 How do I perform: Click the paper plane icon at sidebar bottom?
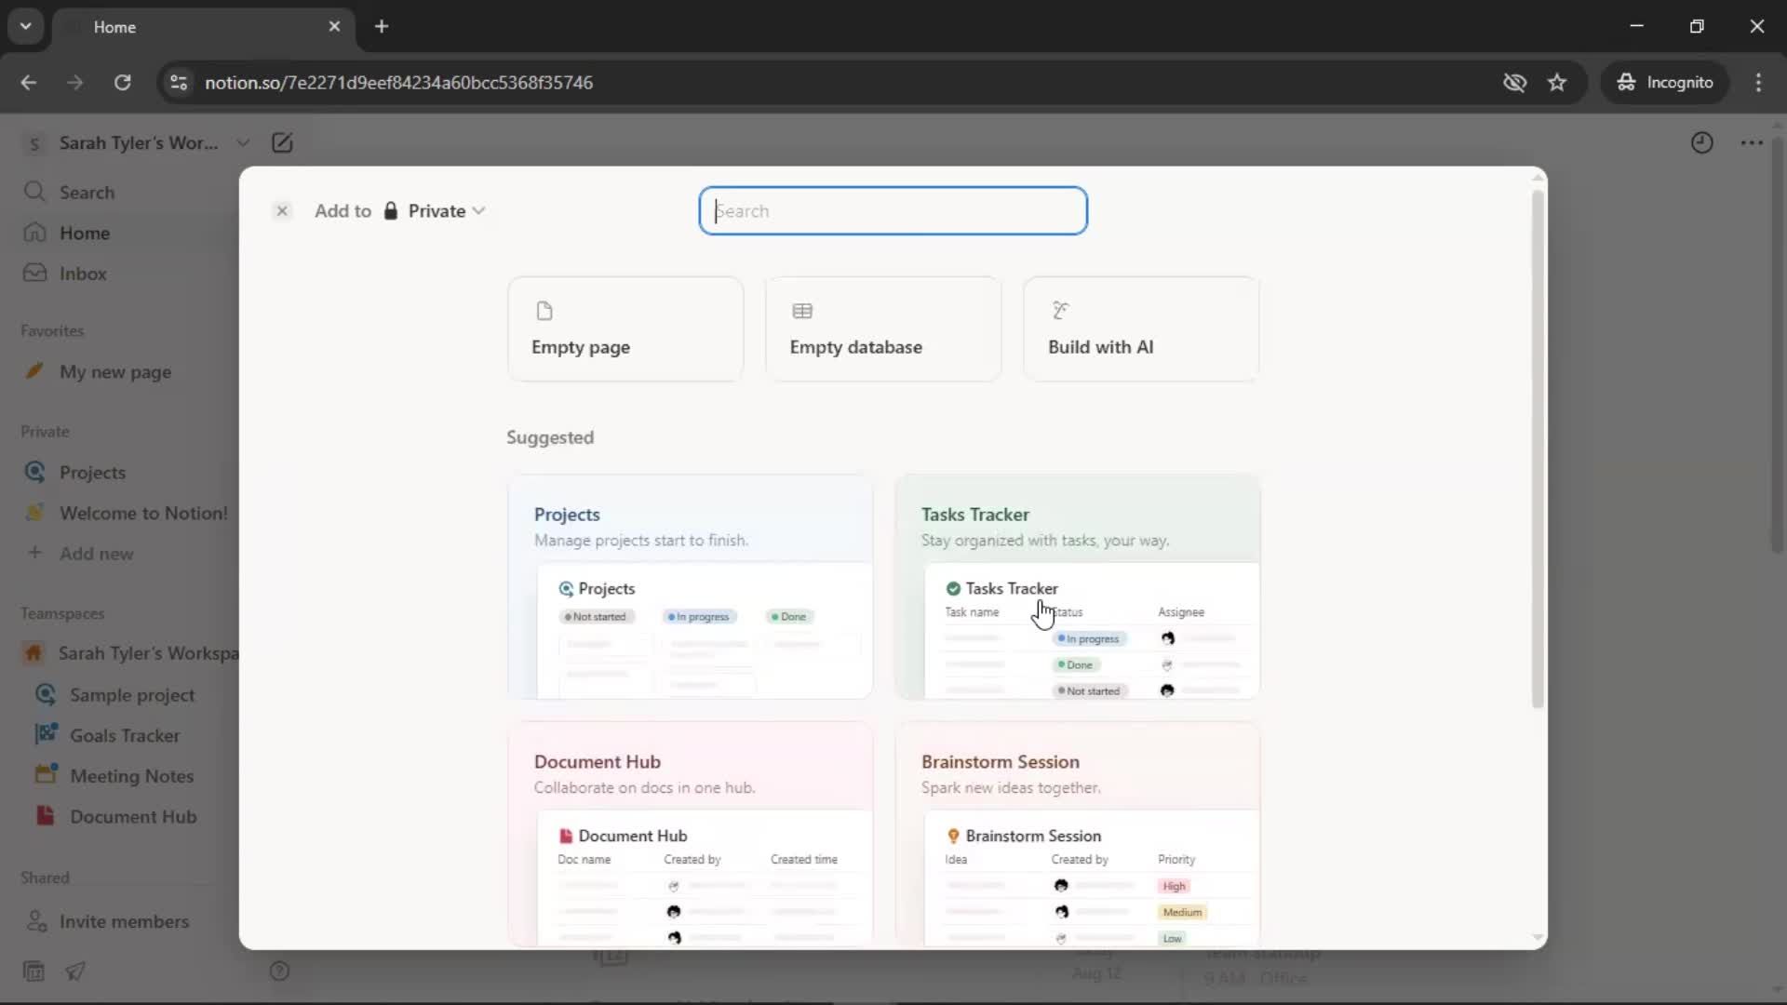(x=75, y=971)
